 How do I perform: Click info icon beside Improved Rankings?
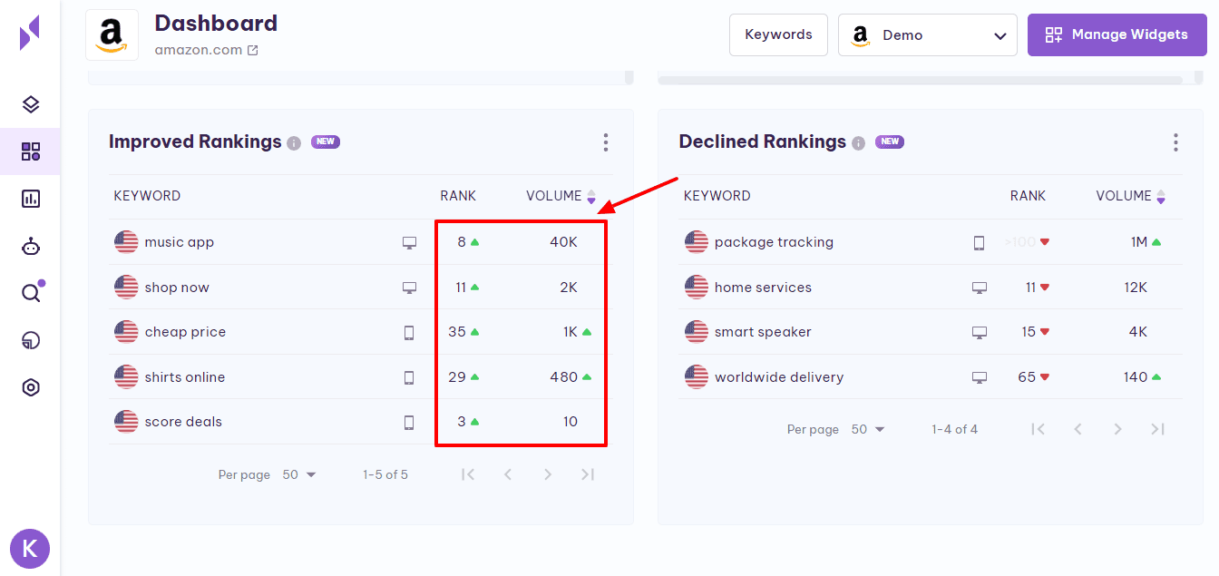click(294, 143)
